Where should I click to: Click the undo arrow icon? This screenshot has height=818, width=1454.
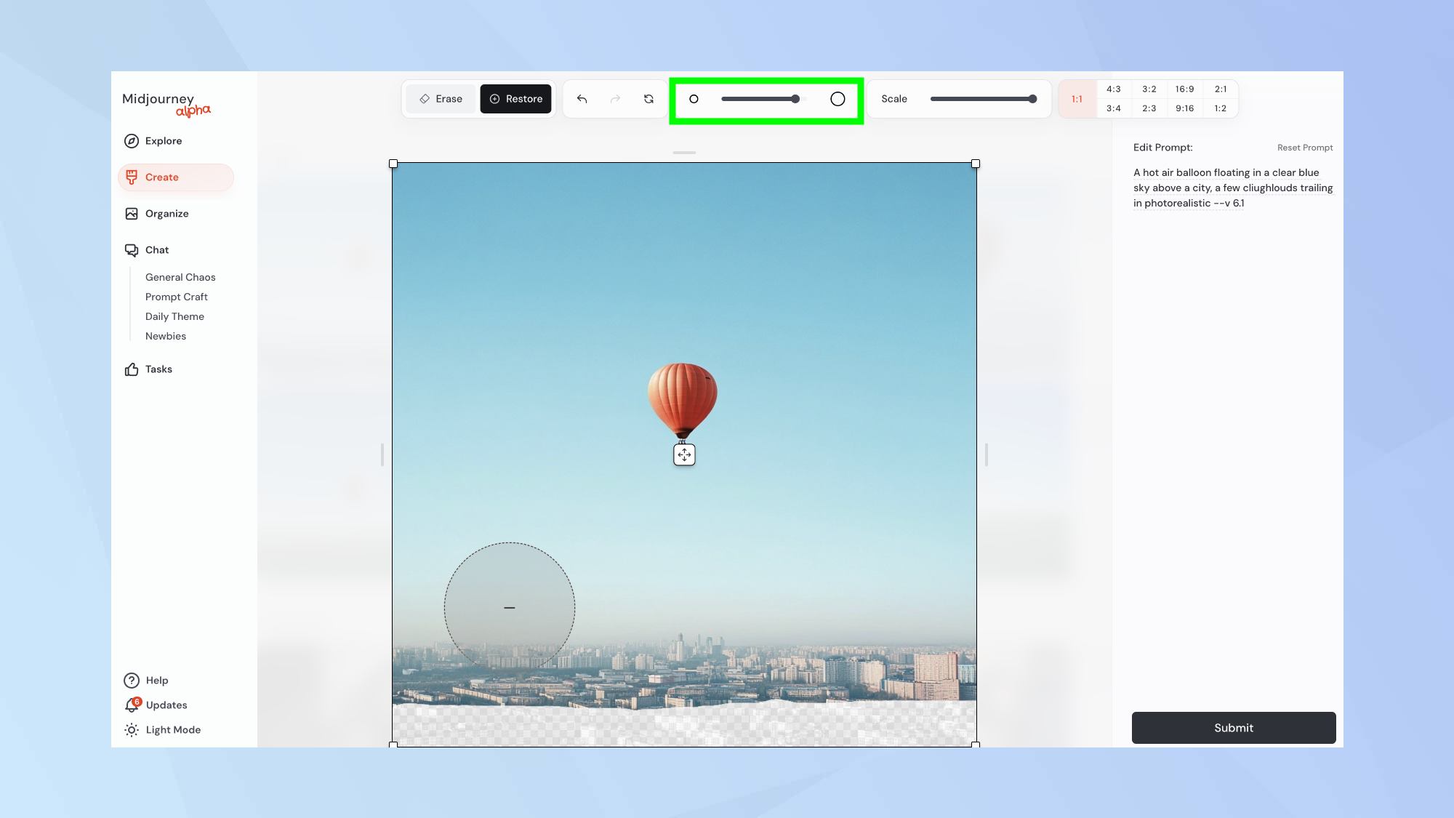(x=582, y=99)
